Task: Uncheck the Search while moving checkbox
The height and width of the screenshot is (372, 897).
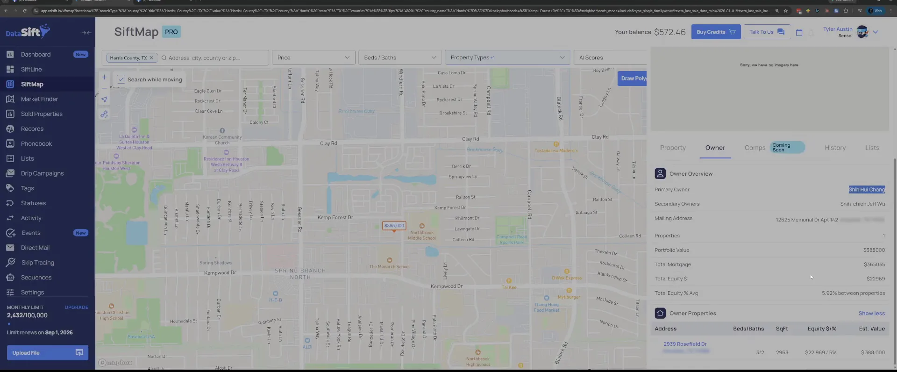Action: [121, 79]
